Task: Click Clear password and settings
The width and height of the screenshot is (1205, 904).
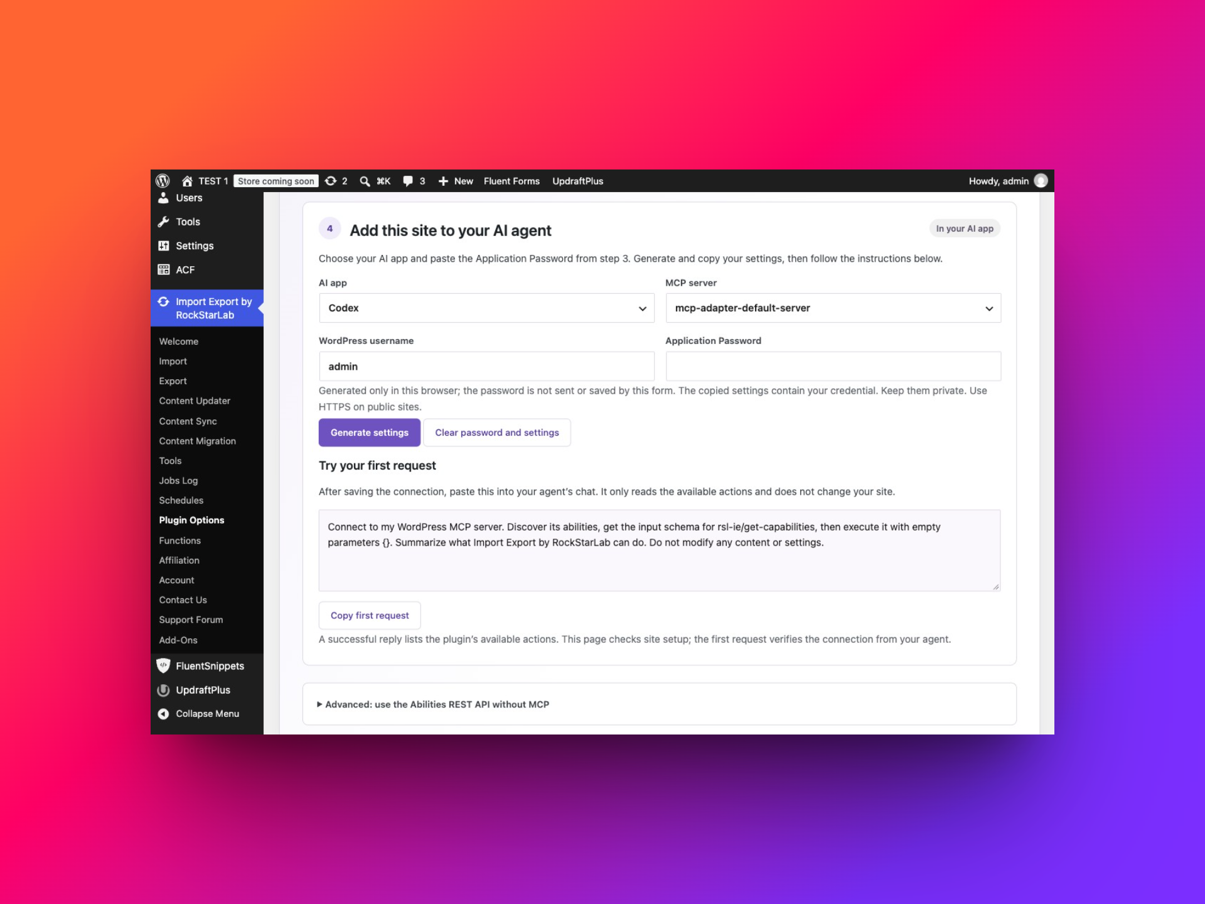Action: pyautogui.click(x=497, y=433)
